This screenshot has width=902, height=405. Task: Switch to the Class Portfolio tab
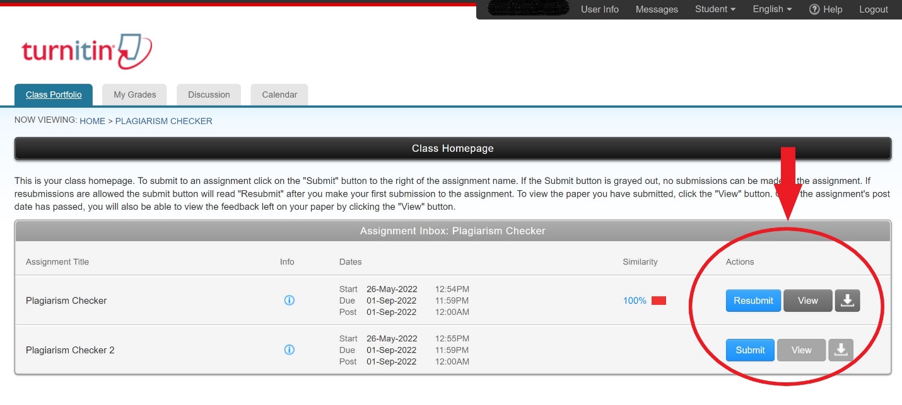click(54, 94)
